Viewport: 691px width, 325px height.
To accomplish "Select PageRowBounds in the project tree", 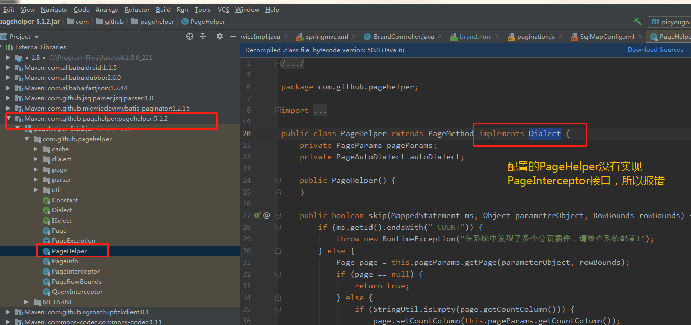I will 77,282.
